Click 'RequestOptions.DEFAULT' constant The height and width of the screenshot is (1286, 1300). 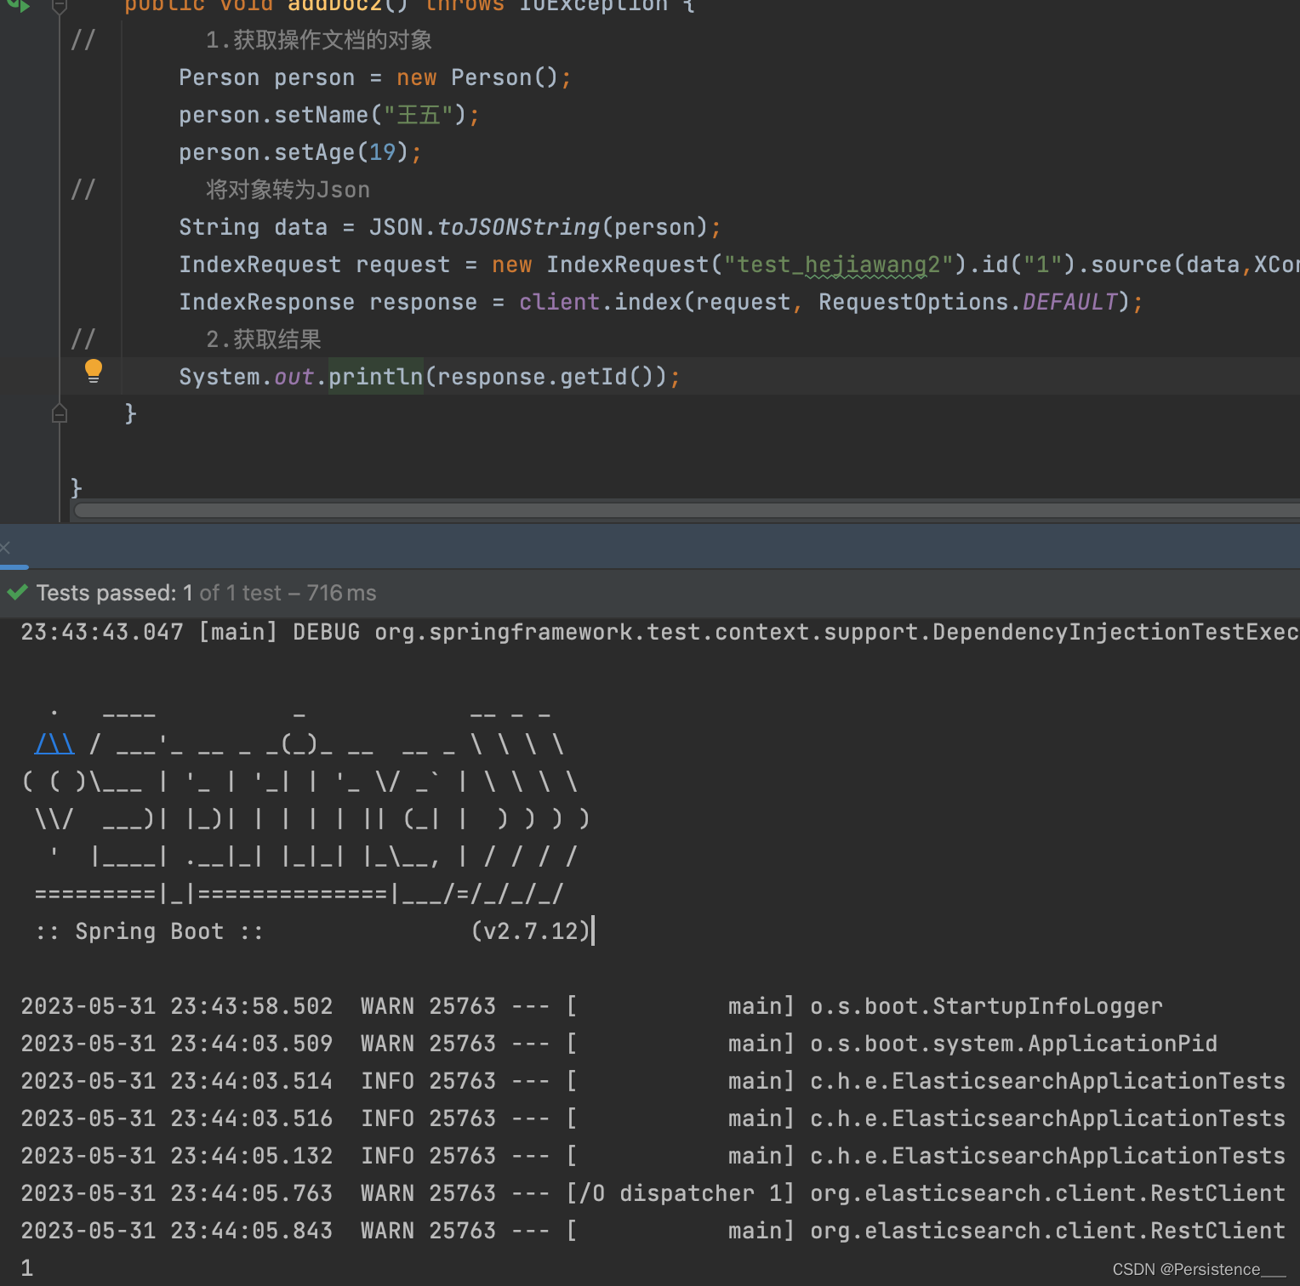pyautogui.click(x=968, y=302)
